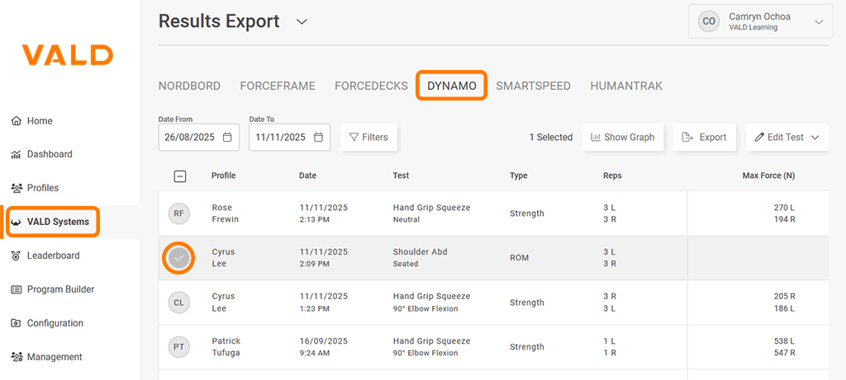Screen dimensions: 846x380
Task: Select the CL avatar for 1:23 PM test
Action: 178,303
